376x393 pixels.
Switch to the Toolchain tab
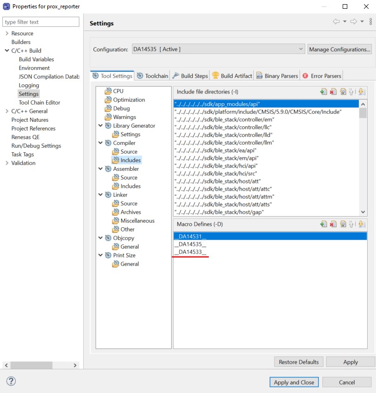(x=152, y=76)
